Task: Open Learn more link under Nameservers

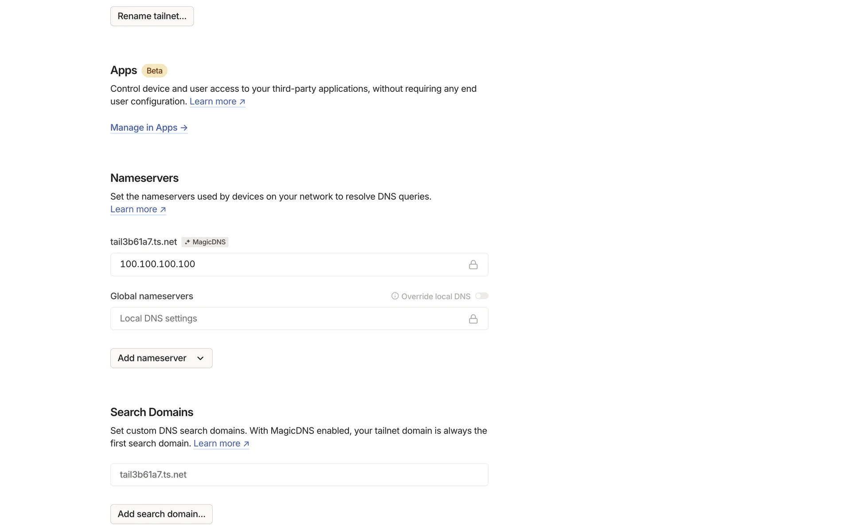Action: pyautogui.click(x=138, y=209)
